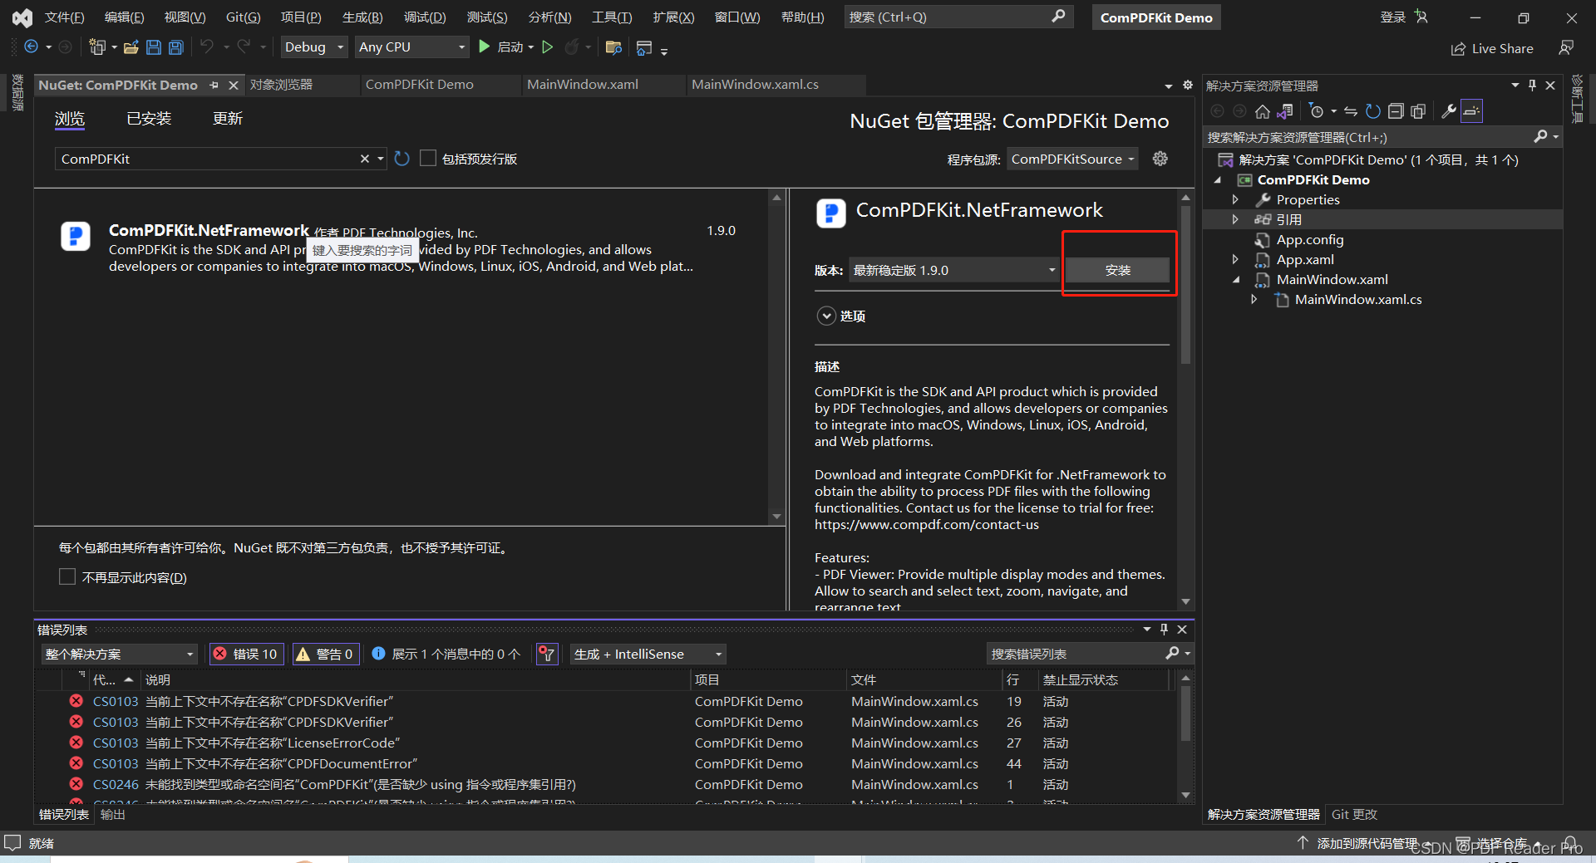Switch to the 输出 output tab
Viewport: 1596px width, 863px height.
[112, 815]
